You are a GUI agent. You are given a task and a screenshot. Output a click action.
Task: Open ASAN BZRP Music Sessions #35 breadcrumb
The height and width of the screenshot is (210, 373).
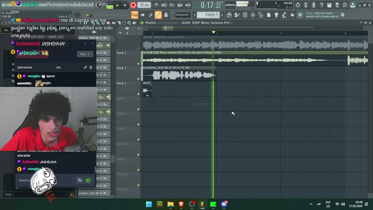pyautogui.click(x=206, y=23)
